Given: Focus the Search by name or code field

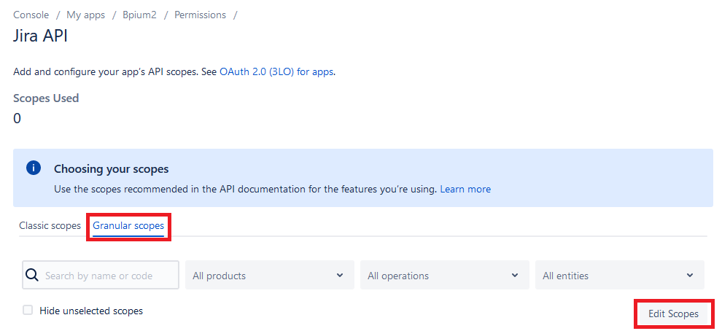Looking at the screenshot, I should point(101,276).
